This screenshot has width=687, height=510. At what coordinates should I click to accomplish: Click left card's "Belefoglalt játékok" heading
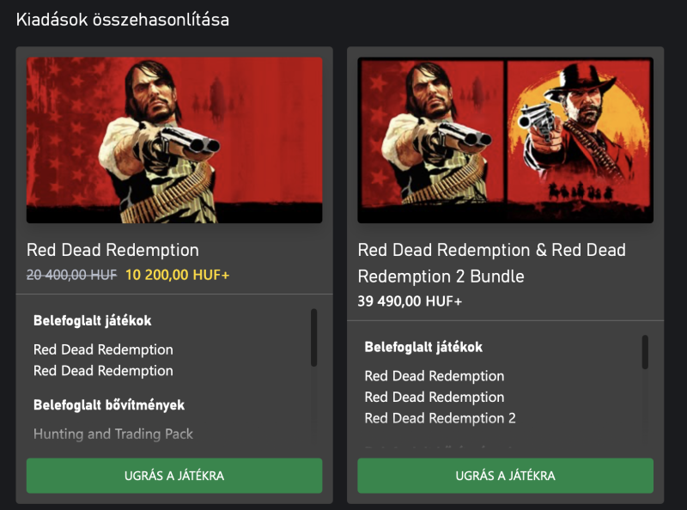[x=92, y=321]
